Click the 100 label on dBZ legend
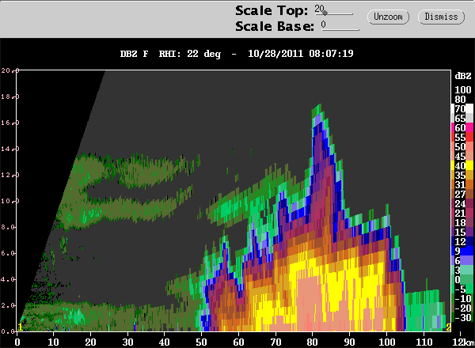The width and height of the screenshot is (475, 348). point(463,90)
